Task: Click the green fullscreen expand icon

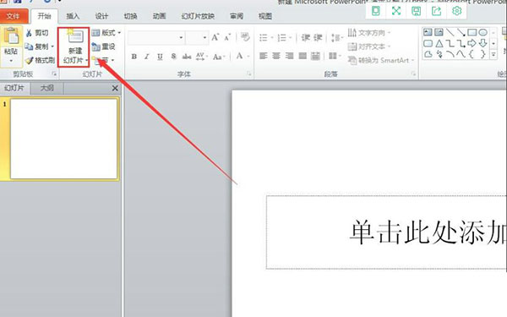Action: click(x=396, y=11)
